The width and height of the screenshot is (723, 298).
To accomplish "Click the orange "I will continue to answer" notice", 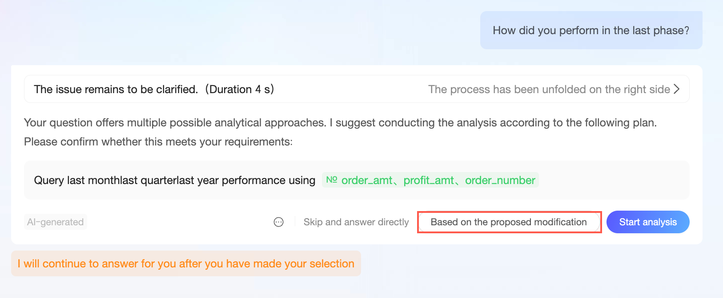I will click(x=186, y=264).
